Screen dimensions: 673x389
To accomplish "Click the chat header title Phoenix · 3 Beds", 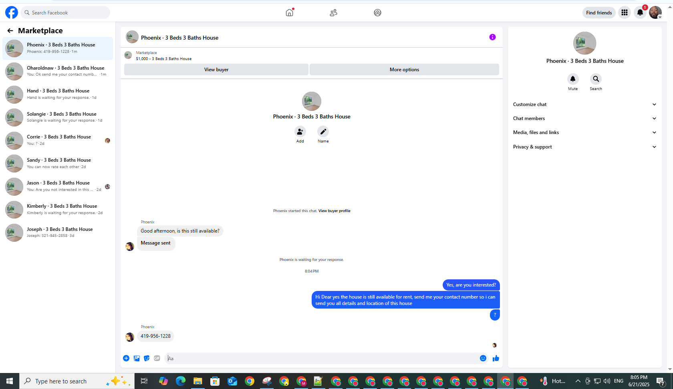I will 179,38.
